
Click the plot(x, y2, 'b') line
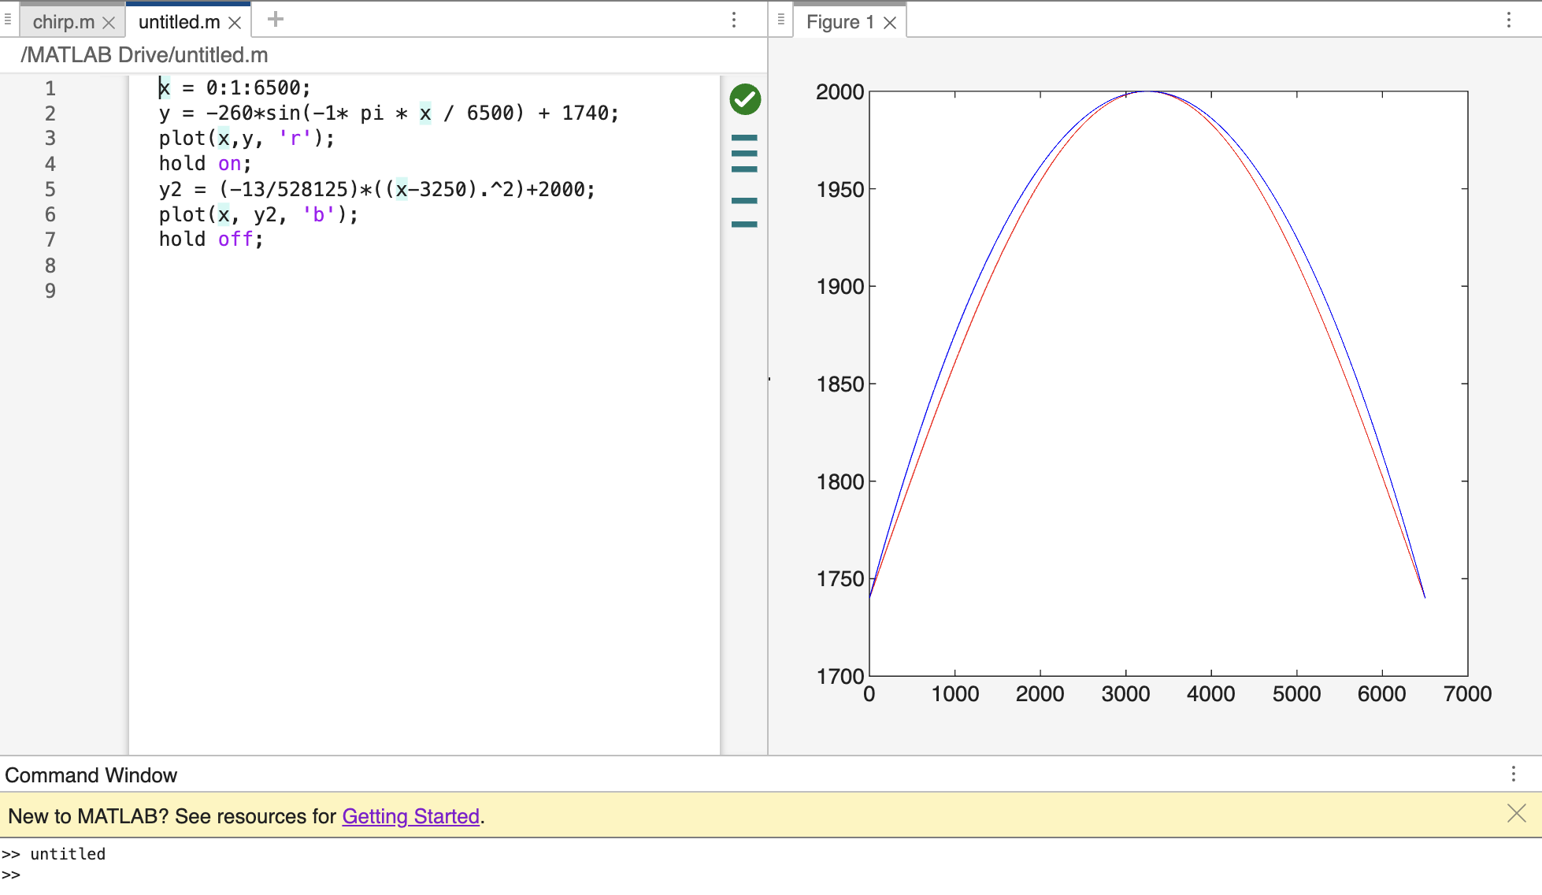coord(258,214)
